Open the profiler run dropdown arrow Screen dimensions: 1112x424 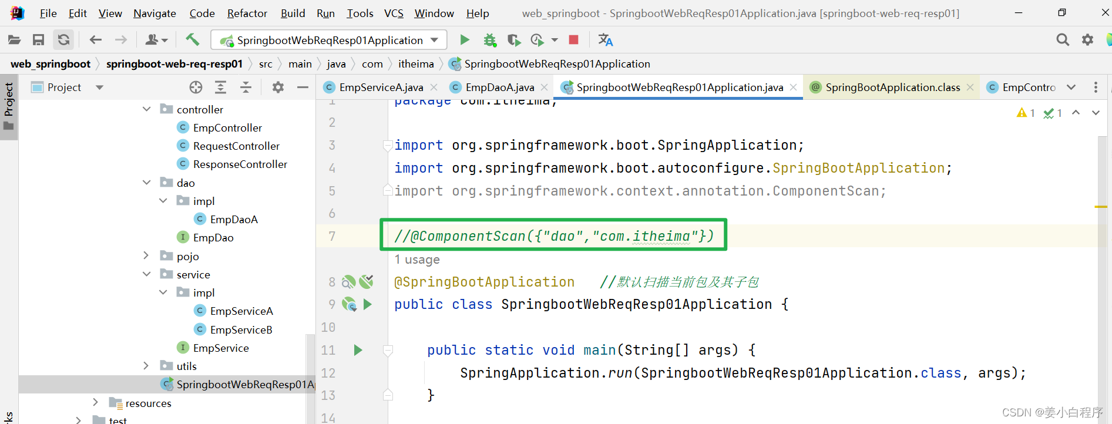pos(555,40)
